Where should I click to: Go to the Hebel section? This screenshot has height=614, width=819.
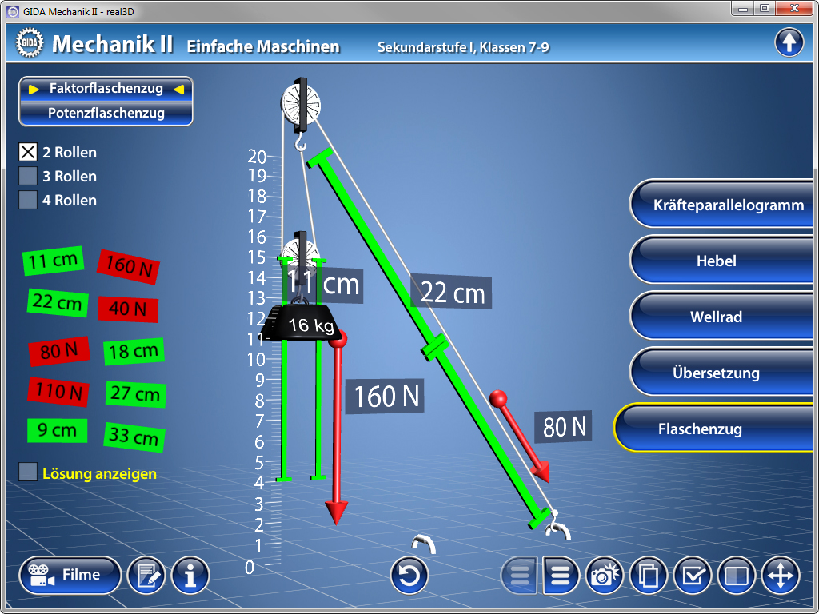(x=716, y=261)
